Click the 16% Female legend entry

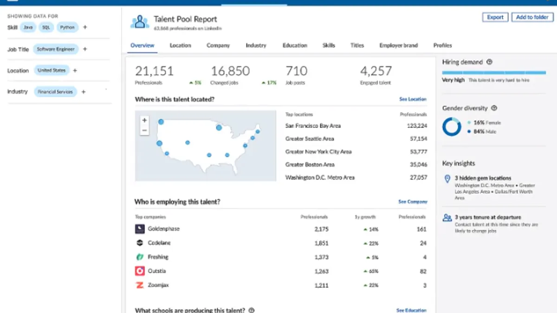(x=484, y=123)
